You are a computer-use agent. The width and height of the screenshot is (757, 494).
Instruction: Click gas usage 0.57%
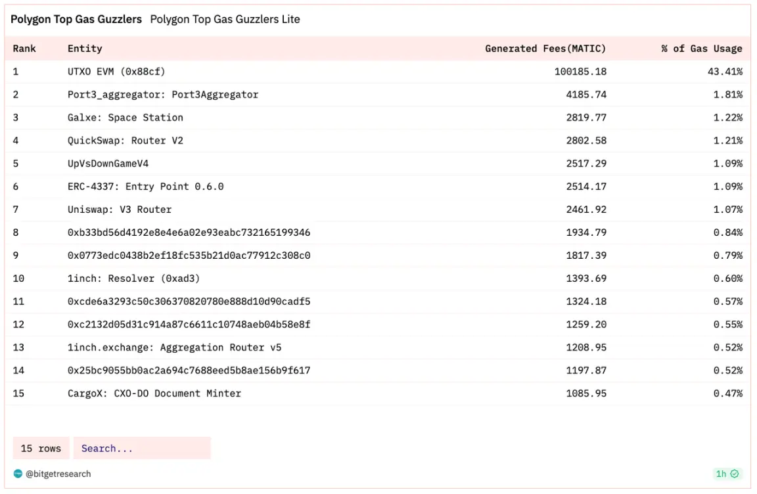[728, 302]
